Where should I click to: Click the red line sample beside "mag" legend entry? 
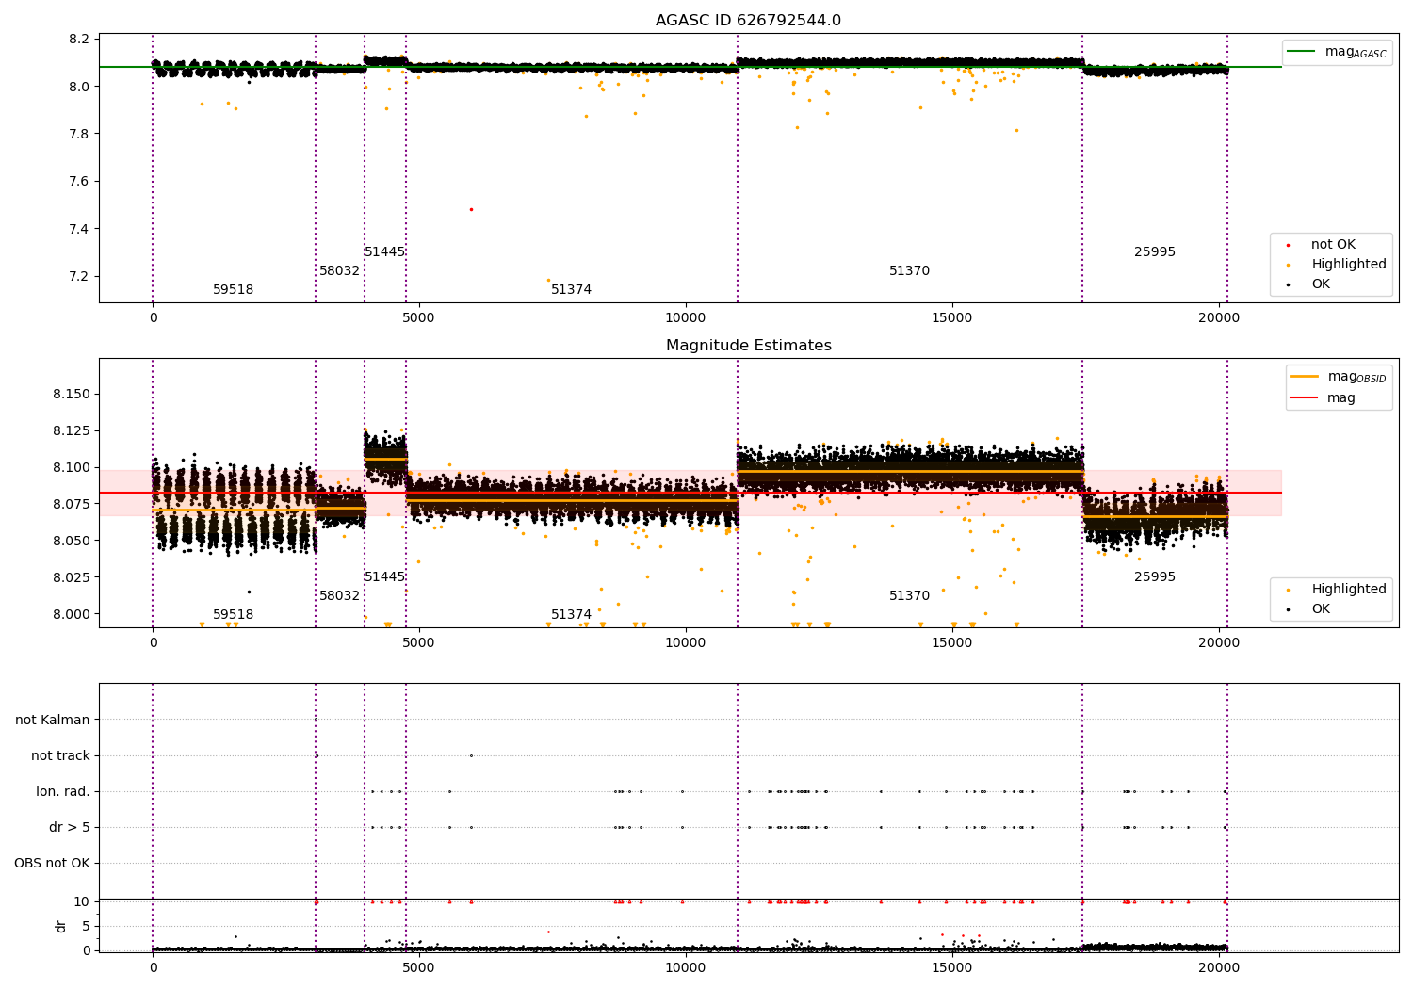1305,398
